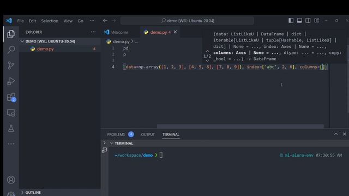Click ml-alura-env environment label in terminal
Screen dimensions: 349x196
coord(299,155)
